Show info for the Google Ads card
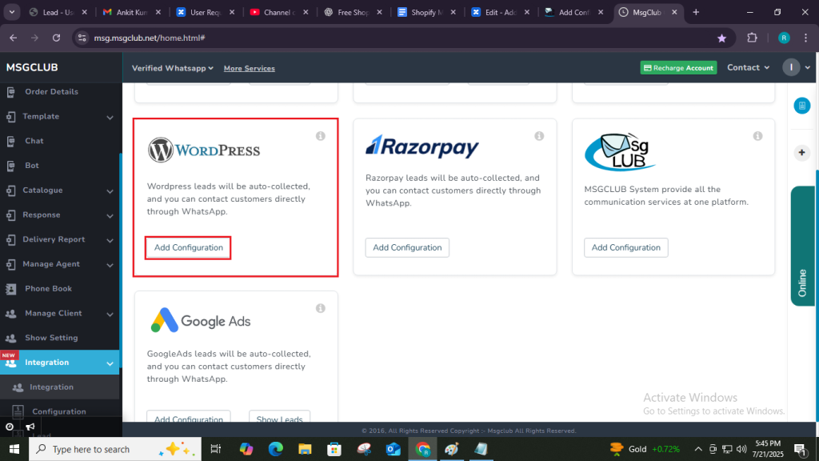 (x=320, y=308)
